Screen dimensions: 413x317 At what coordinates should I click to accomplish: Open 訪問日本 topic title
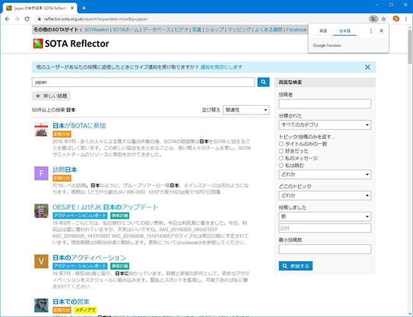(x=65, y=170)
